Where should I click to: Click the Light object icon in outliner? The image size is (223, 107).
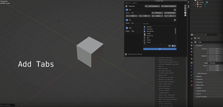point(198,7)
